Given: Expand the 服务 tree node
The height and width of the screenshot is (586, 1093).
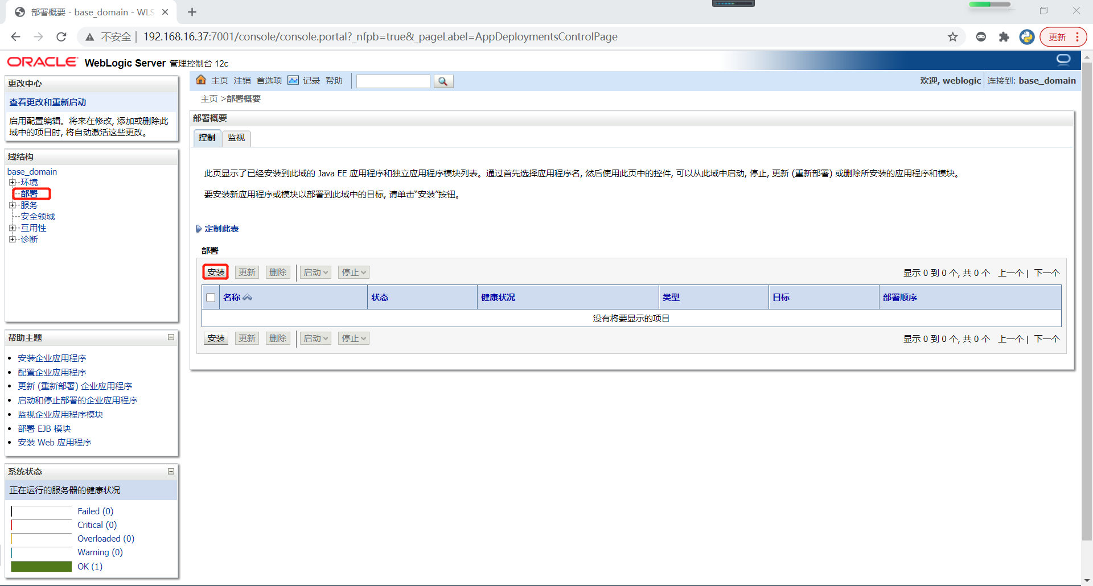Looking at the screenshot, I should pyautogui.click(x=12, y=205).
